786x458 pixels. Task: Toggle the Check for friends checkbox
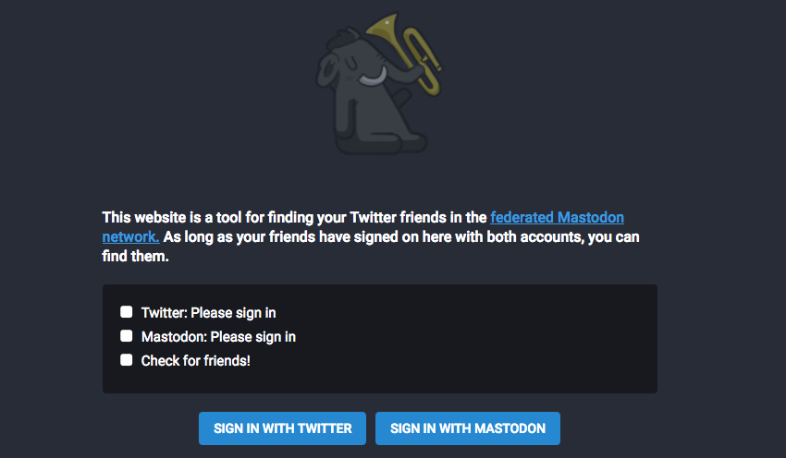coord(127,360)
